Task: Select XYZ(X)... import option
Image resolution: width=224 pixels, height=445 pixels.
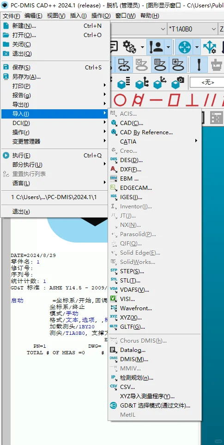Action: tap(155, 317)
